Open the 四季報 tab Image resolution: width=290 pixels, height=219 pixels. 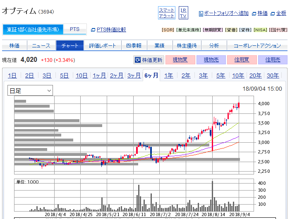[x=133, y=46]
